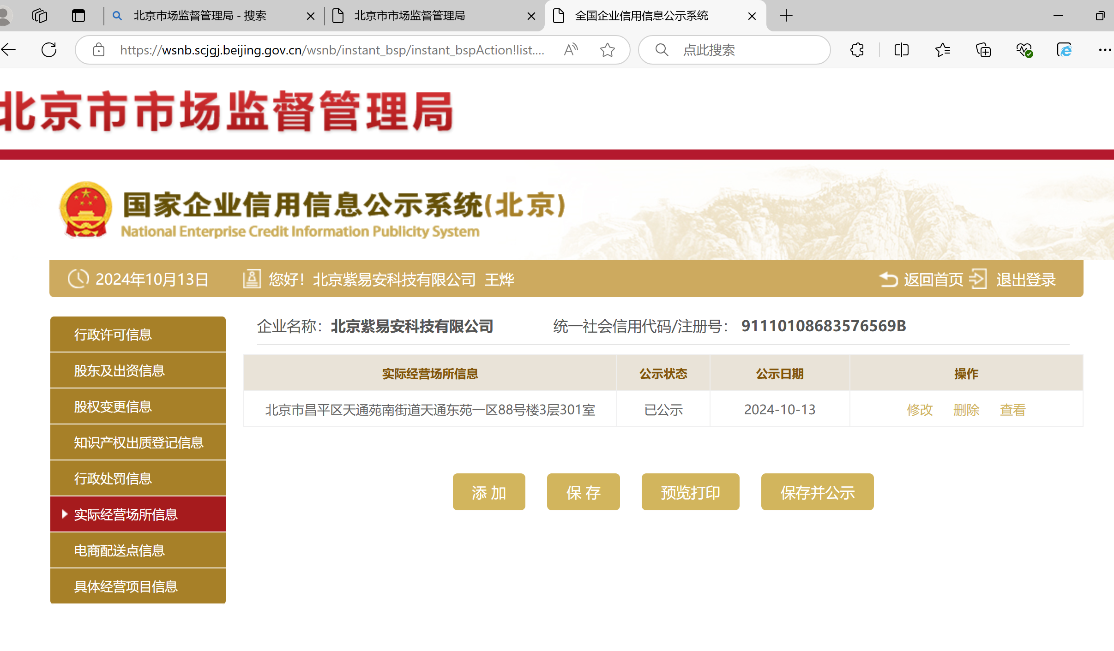This screenshot has height=651, width=1114.
Task: Click the 保存并公示 button
Action: [818, 492]
